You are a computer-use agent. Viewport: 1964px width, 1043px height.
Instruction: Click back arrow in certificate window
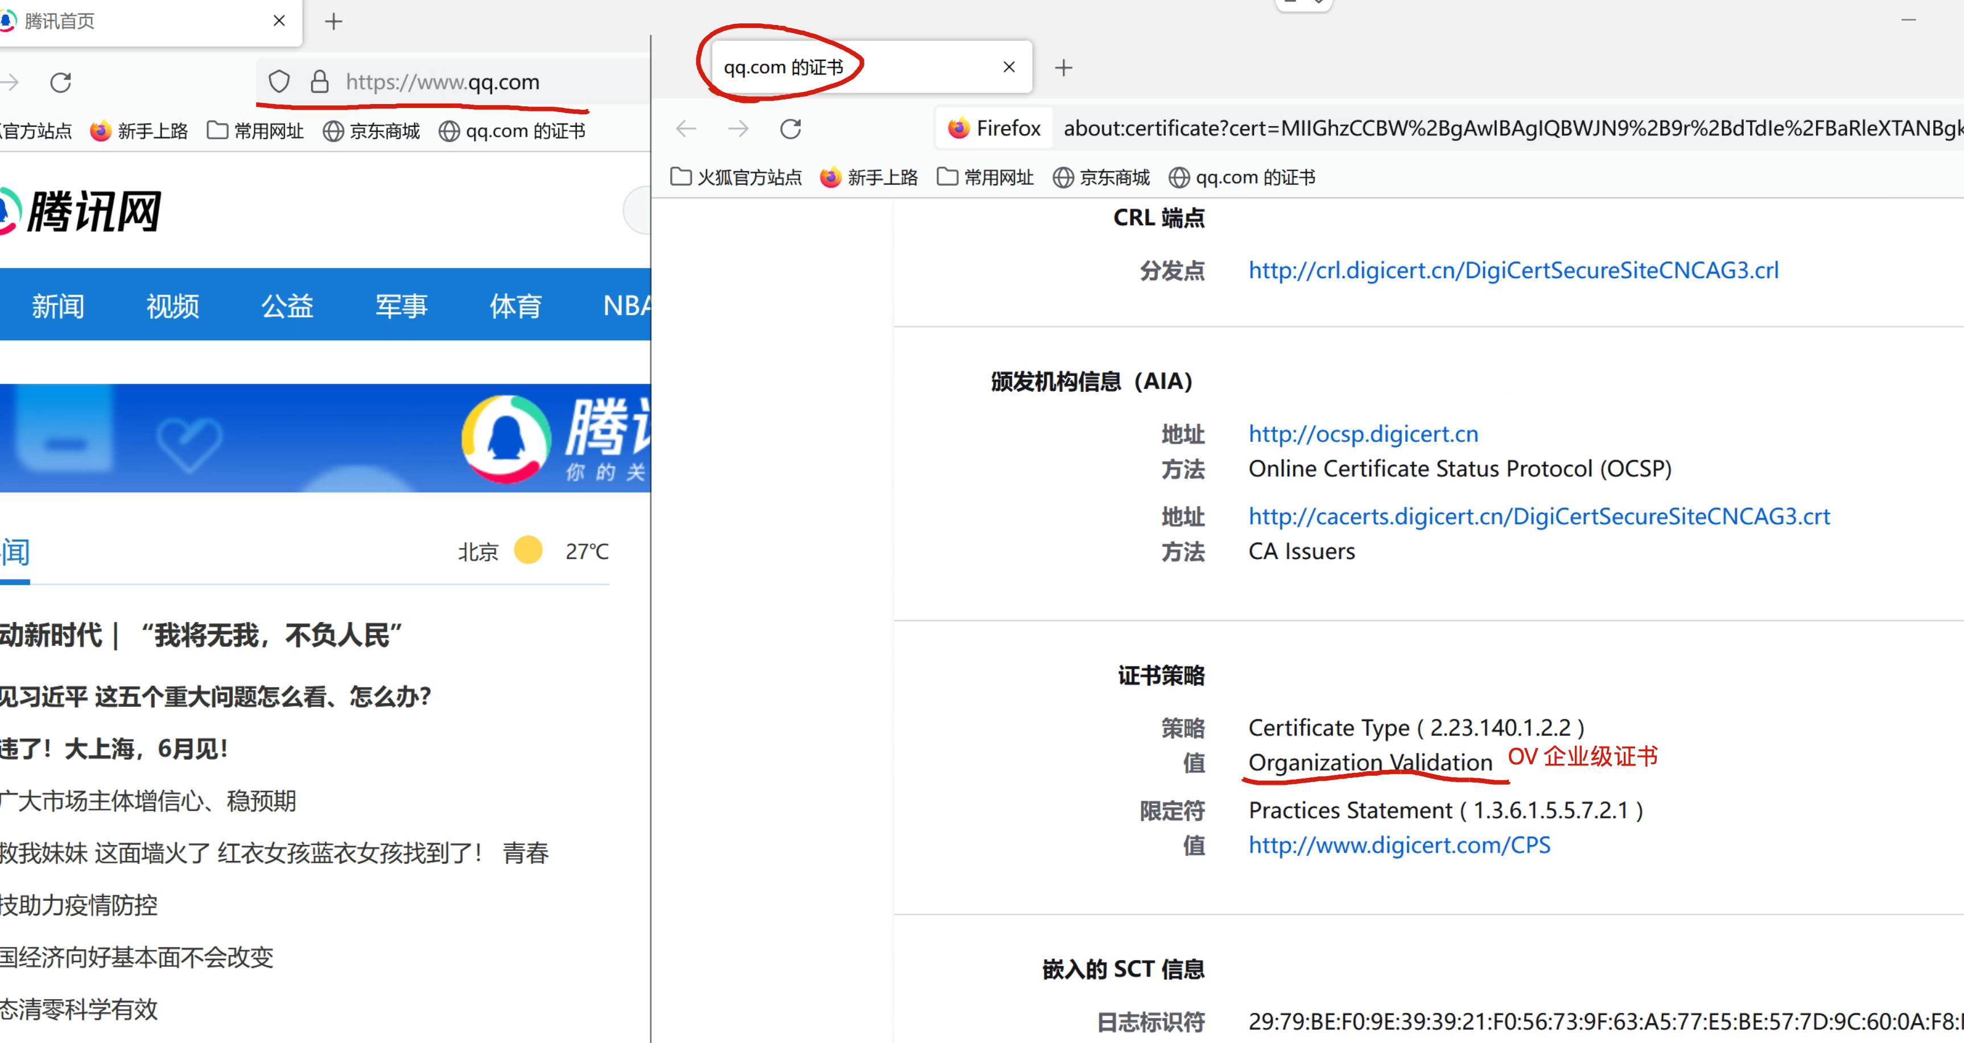tap(686, 129)
